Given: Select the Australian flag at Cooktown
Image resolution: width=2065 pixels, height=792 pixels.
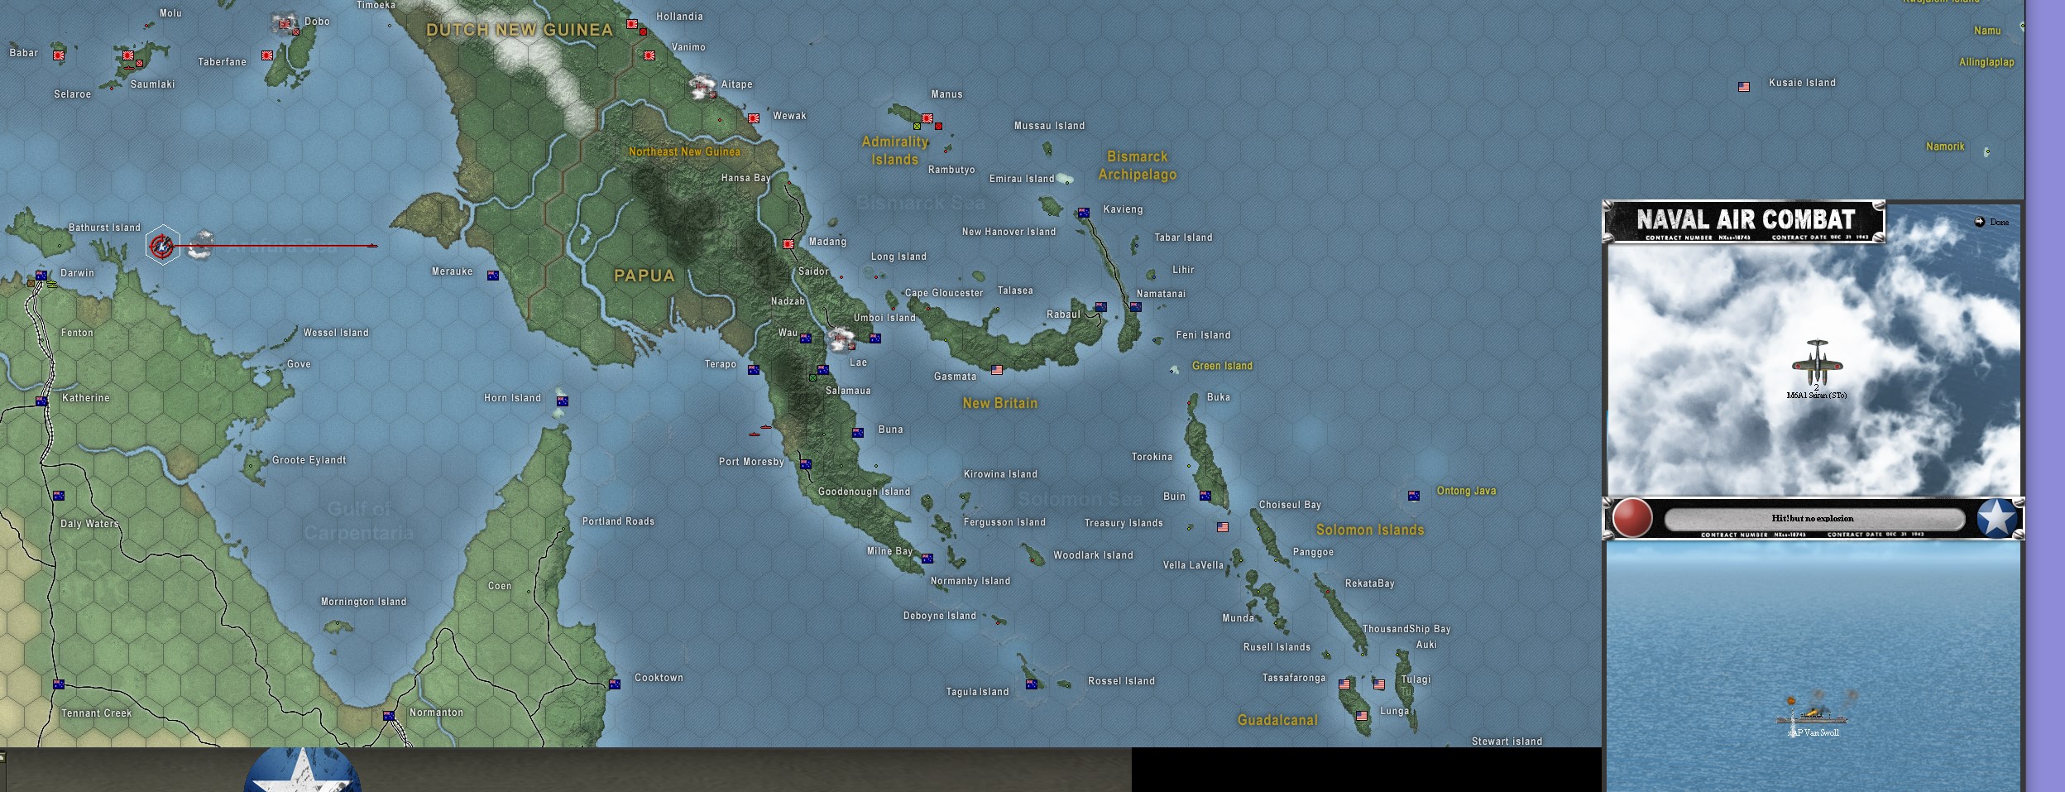Looking at the screenshot, I should coord(615,684).
